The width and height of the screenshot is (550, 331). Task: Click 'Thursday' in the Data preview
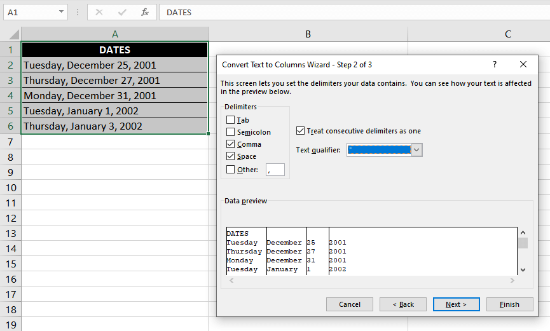coord(244,252)
